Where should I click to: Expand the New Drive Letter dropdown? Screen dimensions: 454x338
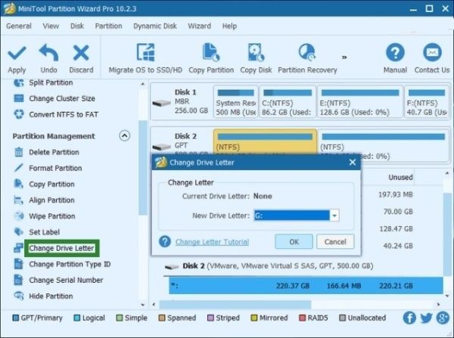[334, 216]
